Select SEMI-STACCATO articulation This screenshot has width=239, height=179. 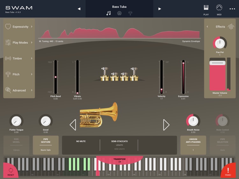tap(119, 141)
